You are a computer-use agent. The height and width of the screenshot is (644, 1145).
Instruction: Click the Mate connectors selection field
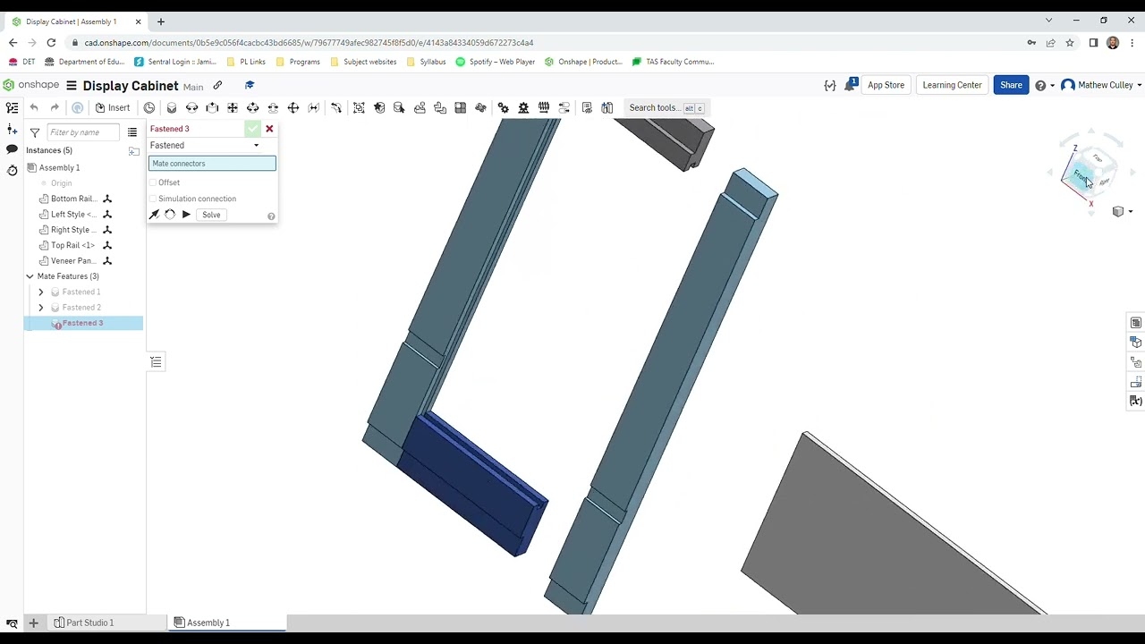[x=212, y=164]
